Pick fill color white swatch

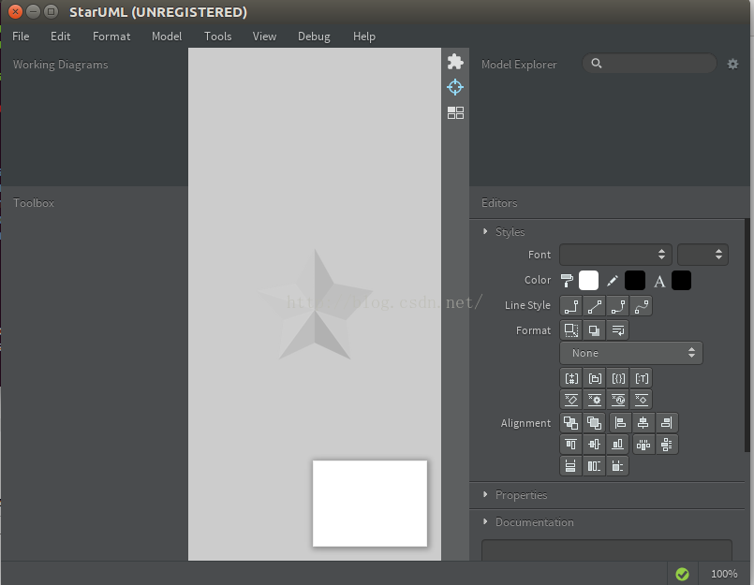pos(588,280)
